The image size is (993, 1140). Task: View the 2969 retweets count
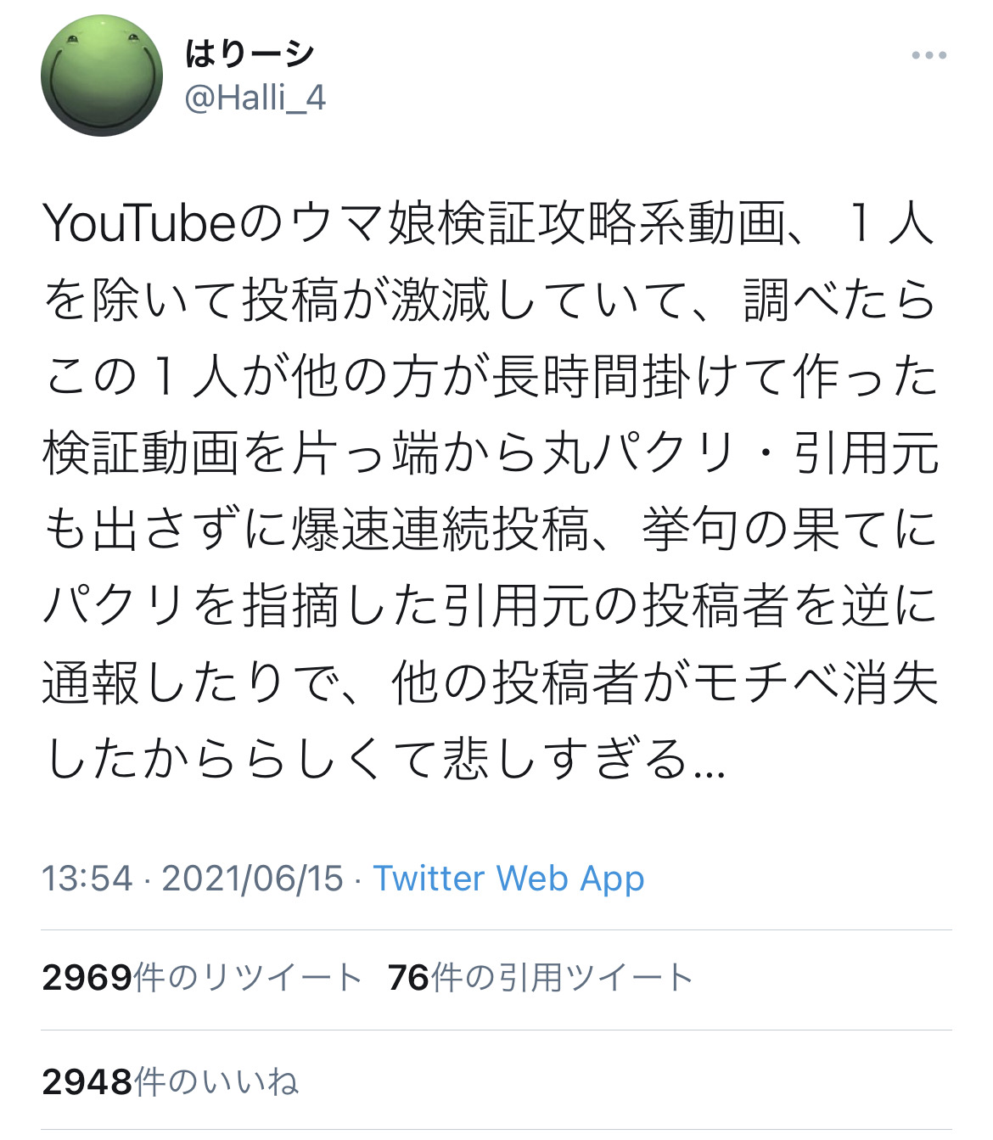[x=87, y=978]
